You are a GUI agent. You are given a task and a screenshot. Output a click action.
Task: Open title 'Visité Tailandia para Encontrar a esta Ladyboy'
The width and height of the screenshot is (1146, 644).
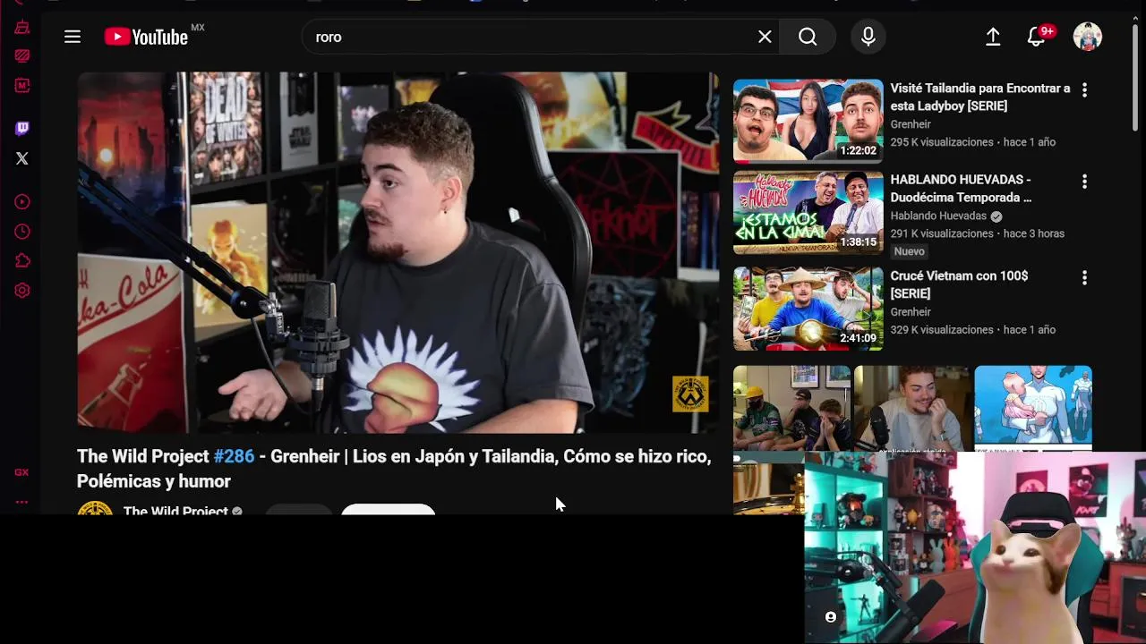click(980, 97)
